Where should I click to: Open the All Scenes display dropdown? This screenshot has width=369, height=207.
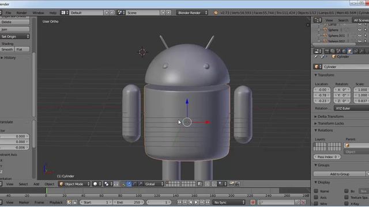360,20
